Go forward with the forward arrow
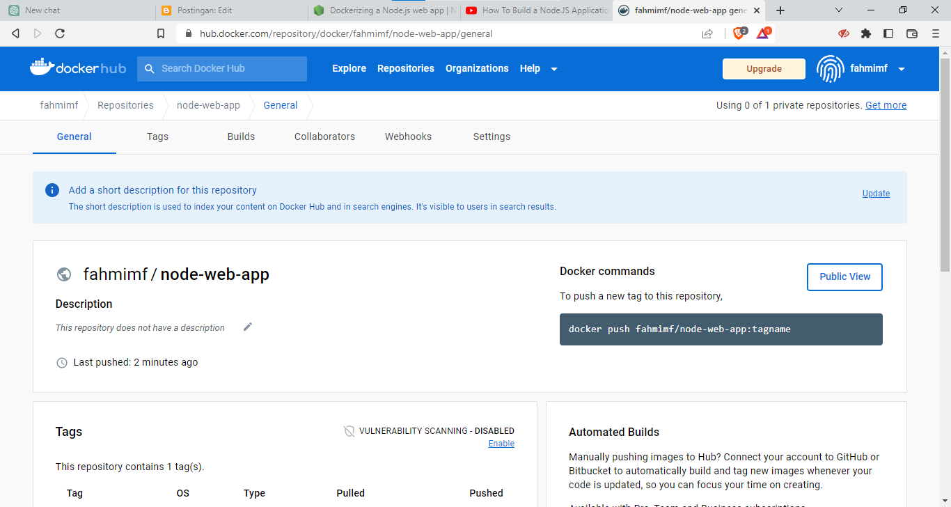This screenshot has width=951, height=507. pyautogui.click(x=38, y=33)
